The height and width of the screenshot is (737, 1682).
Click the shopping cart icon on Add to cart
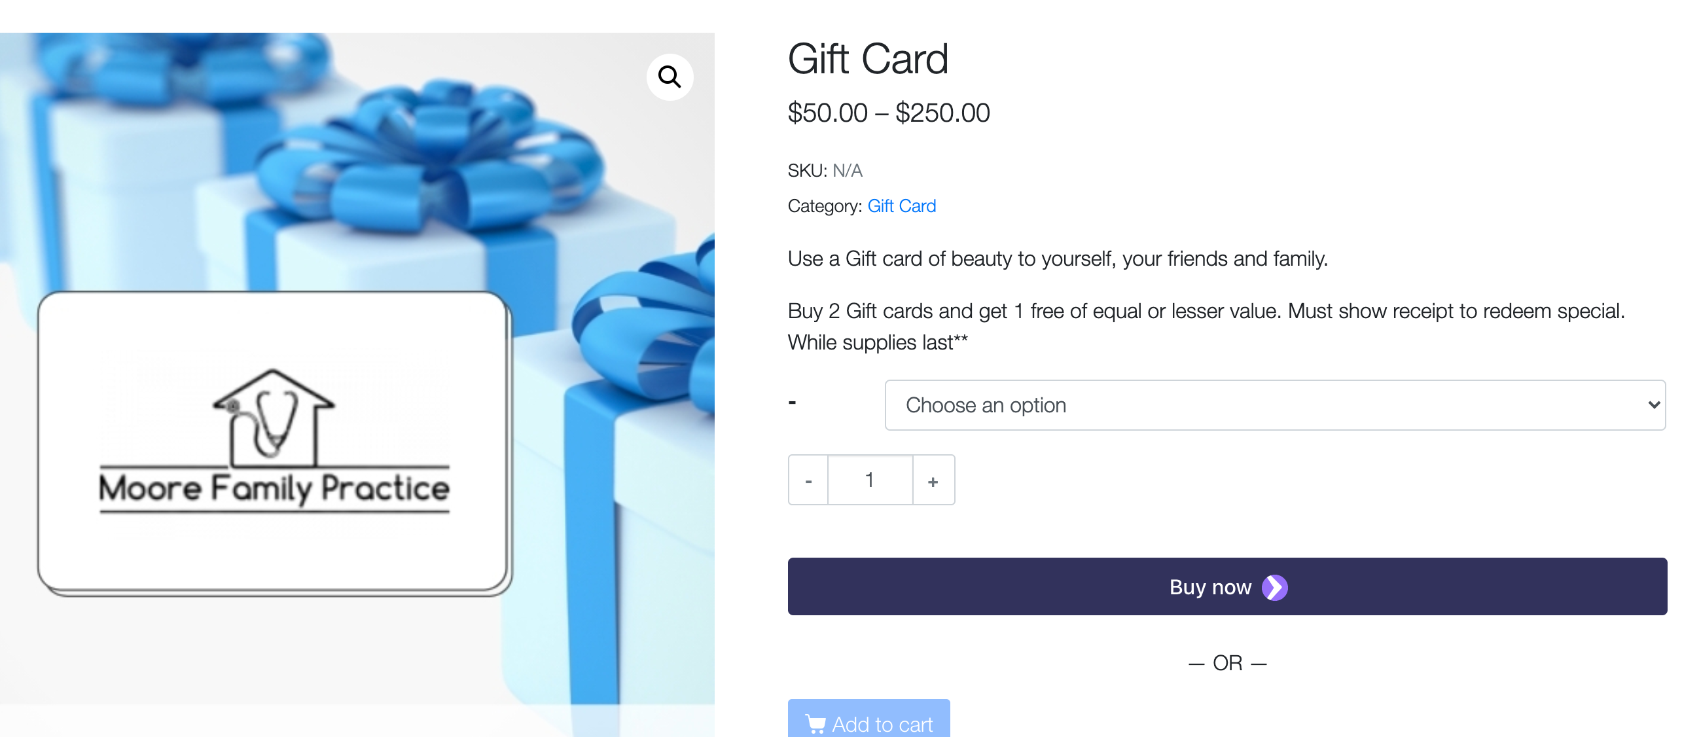coord(815,723)
